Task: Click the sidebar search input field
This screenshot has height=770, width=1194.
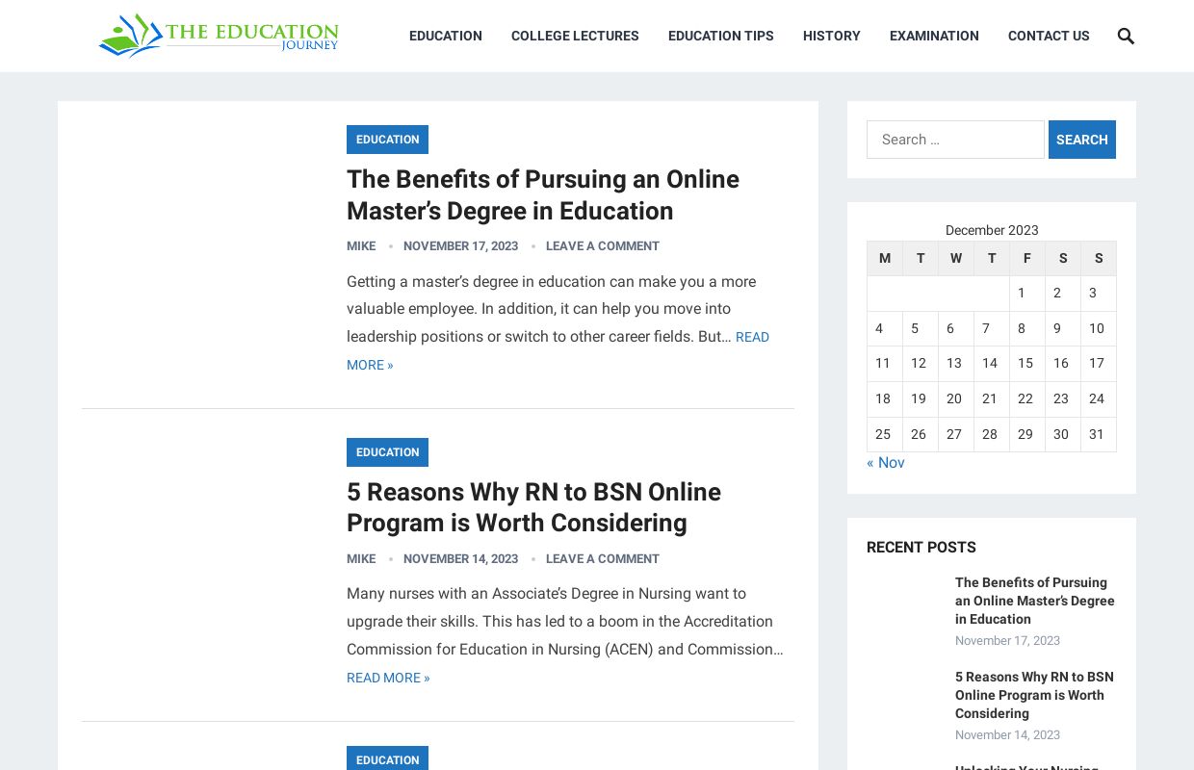Action: [954, 140]
